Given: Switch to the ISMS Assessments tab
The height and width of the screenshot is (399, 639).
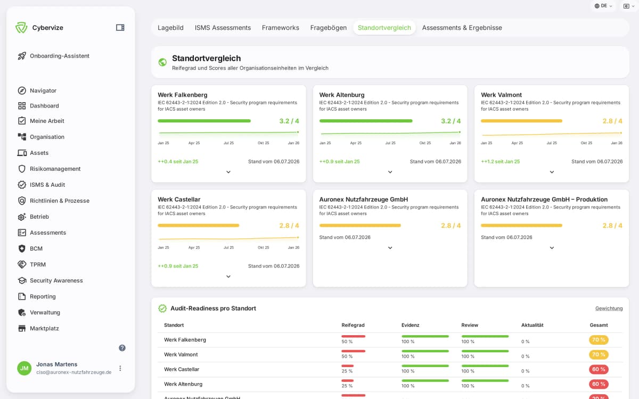Looking at the screenshot, I should pyautogui.click(x=223, y=28).
